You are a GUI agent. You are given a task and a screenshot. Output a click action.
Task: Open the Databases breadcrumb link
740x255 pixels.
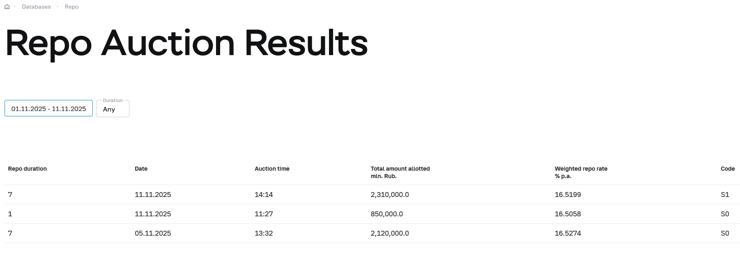36,7
